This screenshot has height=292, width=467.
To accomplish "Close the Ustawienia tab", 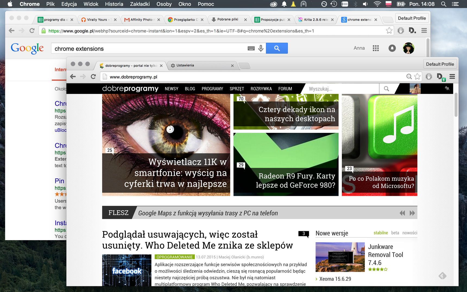I will point(232,65).
